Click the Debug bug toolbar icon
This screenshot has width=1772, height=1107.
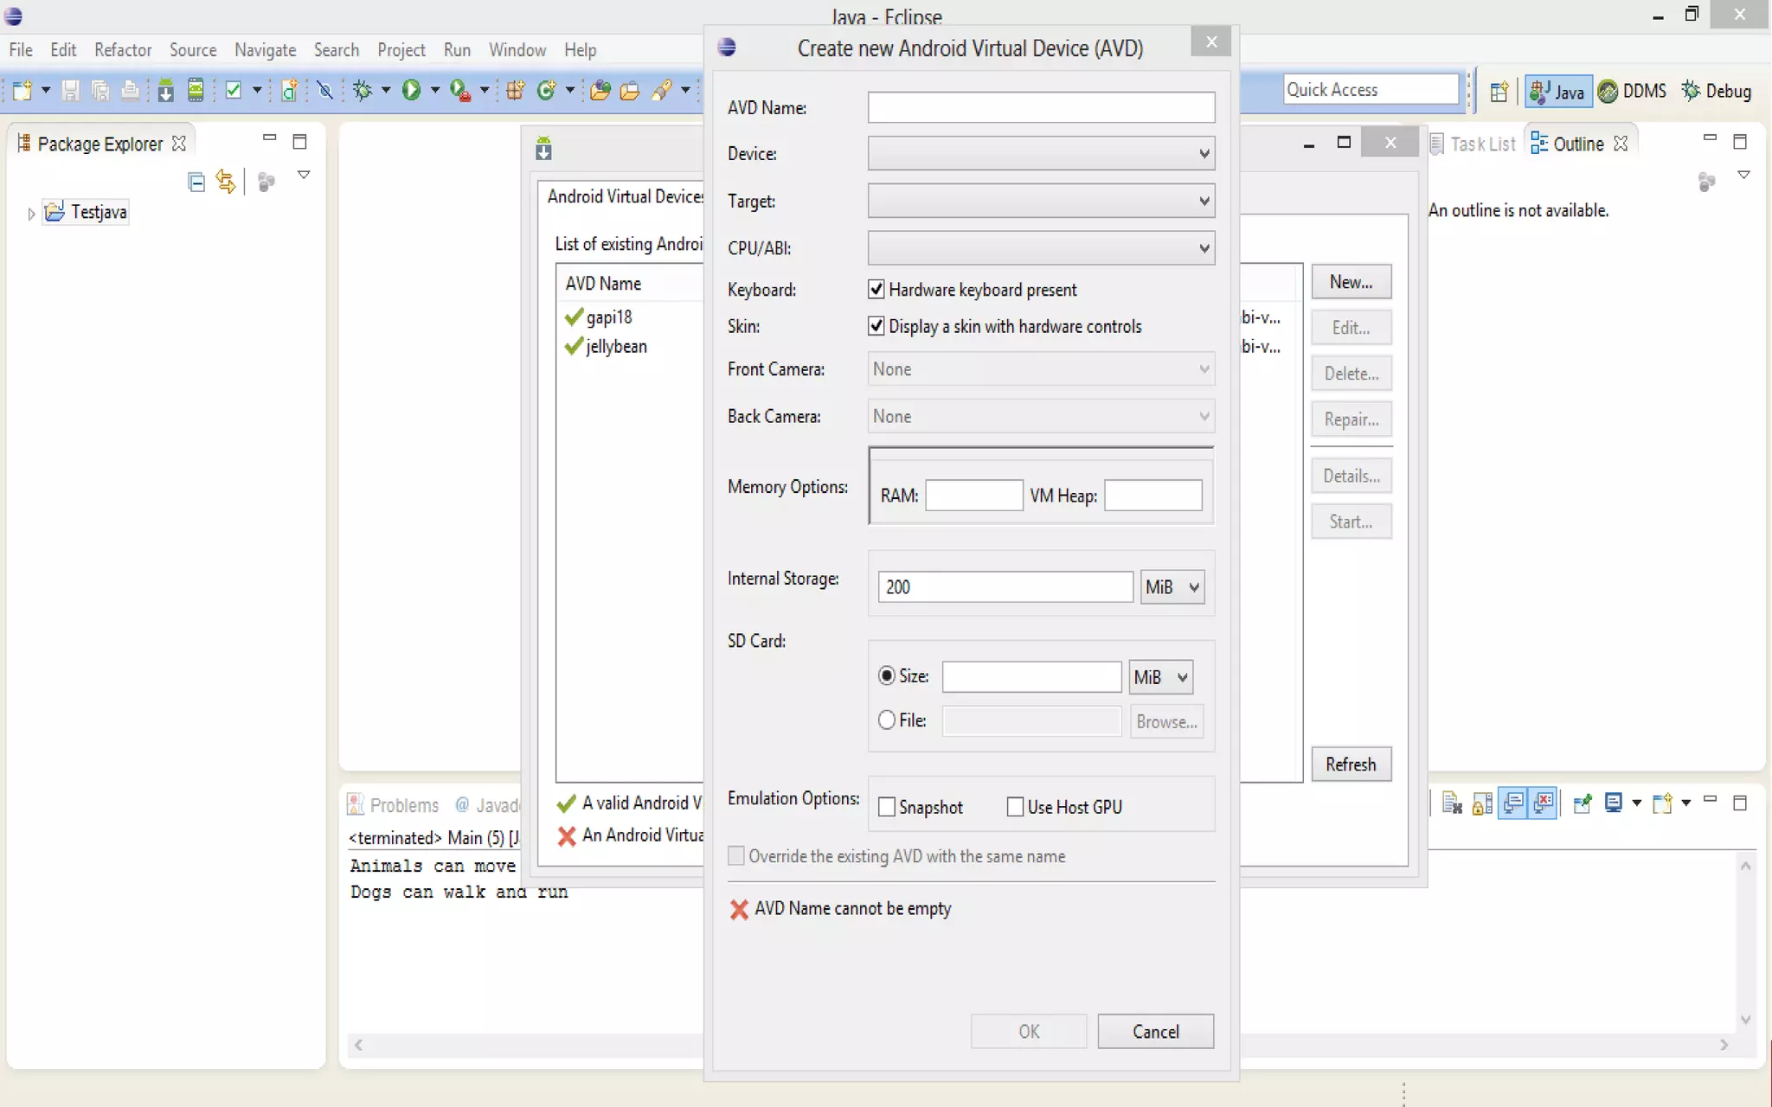click(363, 90)
